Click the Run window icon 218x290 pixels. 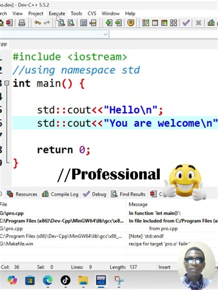point(155,23)
